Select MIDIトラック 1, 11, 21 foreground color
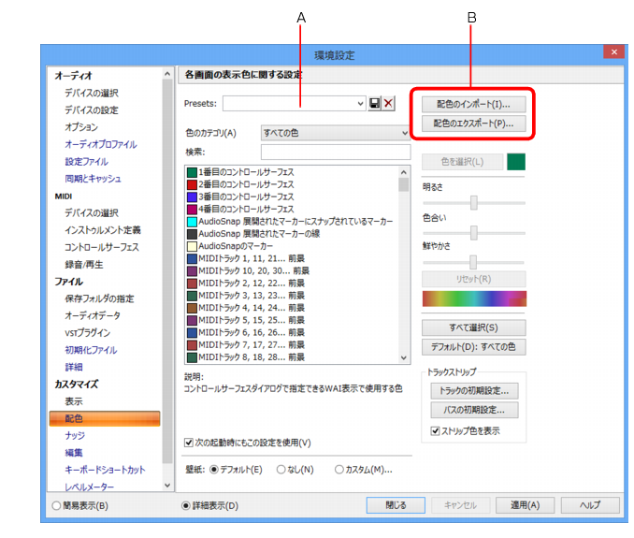This screenshot has width=634, height=538. tap(246, 258)
